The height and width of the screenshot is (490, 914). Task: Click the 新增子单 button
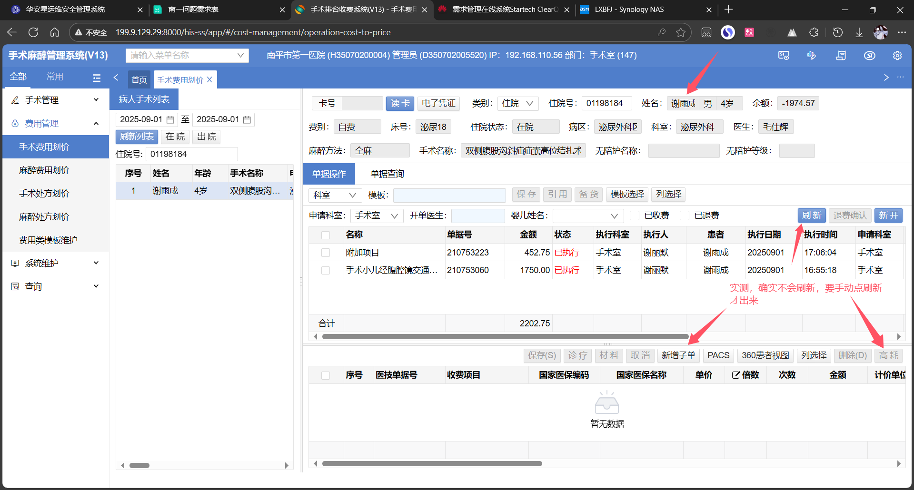678,355
